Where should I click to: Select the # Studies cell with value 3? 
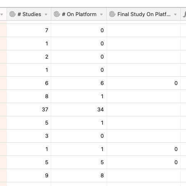coord(29,136)
